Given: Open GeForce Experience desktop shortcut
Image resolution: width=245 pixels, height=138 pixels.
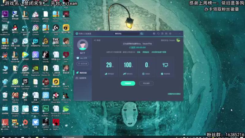Looking at the screenshot, I should 36,71.
